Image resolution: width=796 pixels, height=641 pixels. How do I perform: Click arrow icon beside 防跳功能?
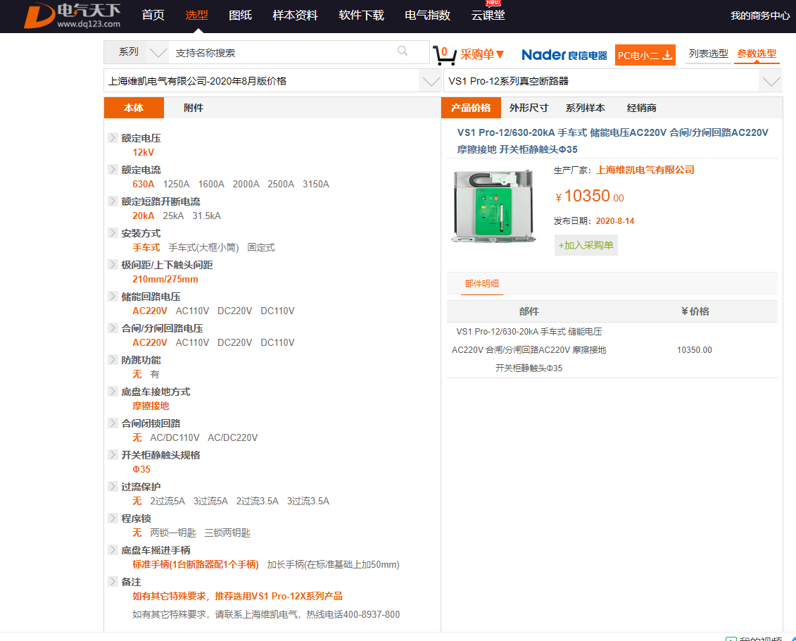click(x=113, y=360)
